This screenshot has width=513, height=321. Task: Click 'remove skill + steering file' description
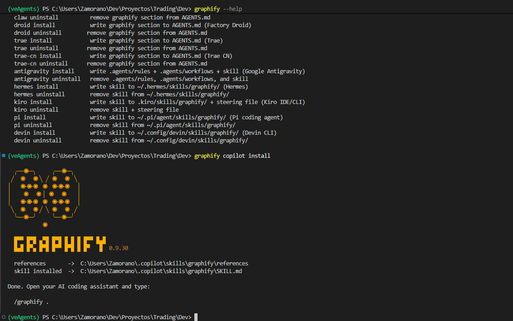tap(134, 109)
